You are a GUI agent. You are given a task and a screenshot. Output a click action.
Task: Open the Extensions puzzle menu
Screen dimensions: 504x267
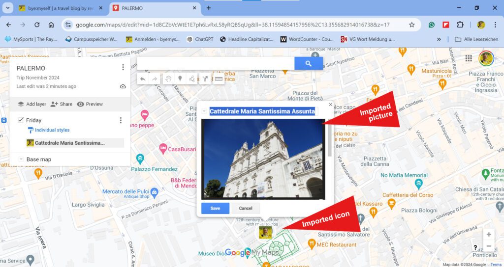click(x=460, y=25)
